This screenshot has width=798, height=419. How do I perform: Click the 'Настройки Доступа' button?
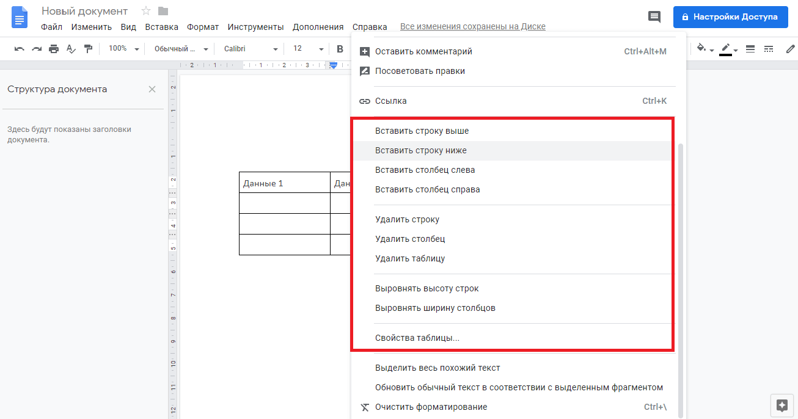[x=730, y=16]
